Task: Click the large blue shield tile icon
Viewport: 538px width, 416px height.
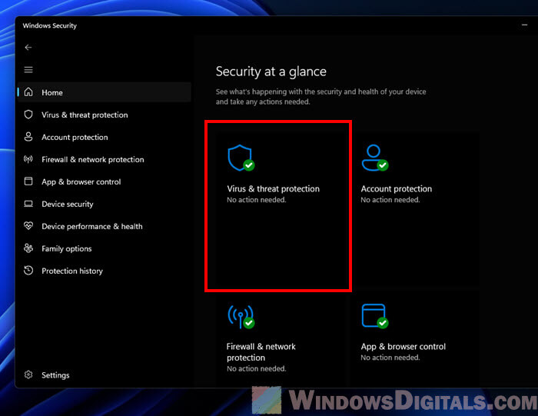Action: 241,158
